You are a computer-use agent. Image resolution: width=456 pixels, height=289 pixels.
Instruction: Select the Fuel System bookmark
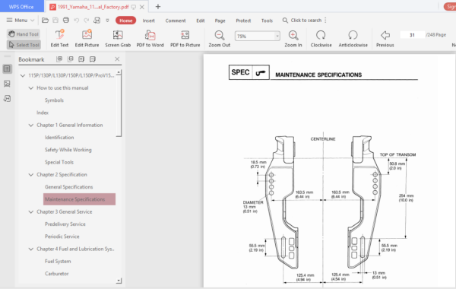58,261
